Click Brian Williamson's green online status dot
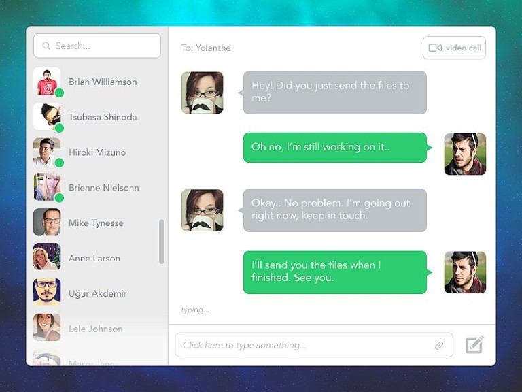 click(x=59, y=93)
